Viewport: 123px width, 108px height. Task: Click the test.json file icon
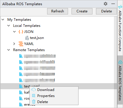click(x=27, y=38)
